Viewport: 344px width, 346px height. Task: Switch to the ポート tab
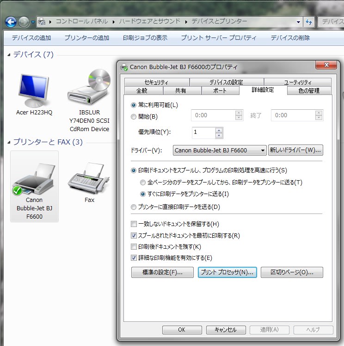pyautogui.click(x=220, y=91)
